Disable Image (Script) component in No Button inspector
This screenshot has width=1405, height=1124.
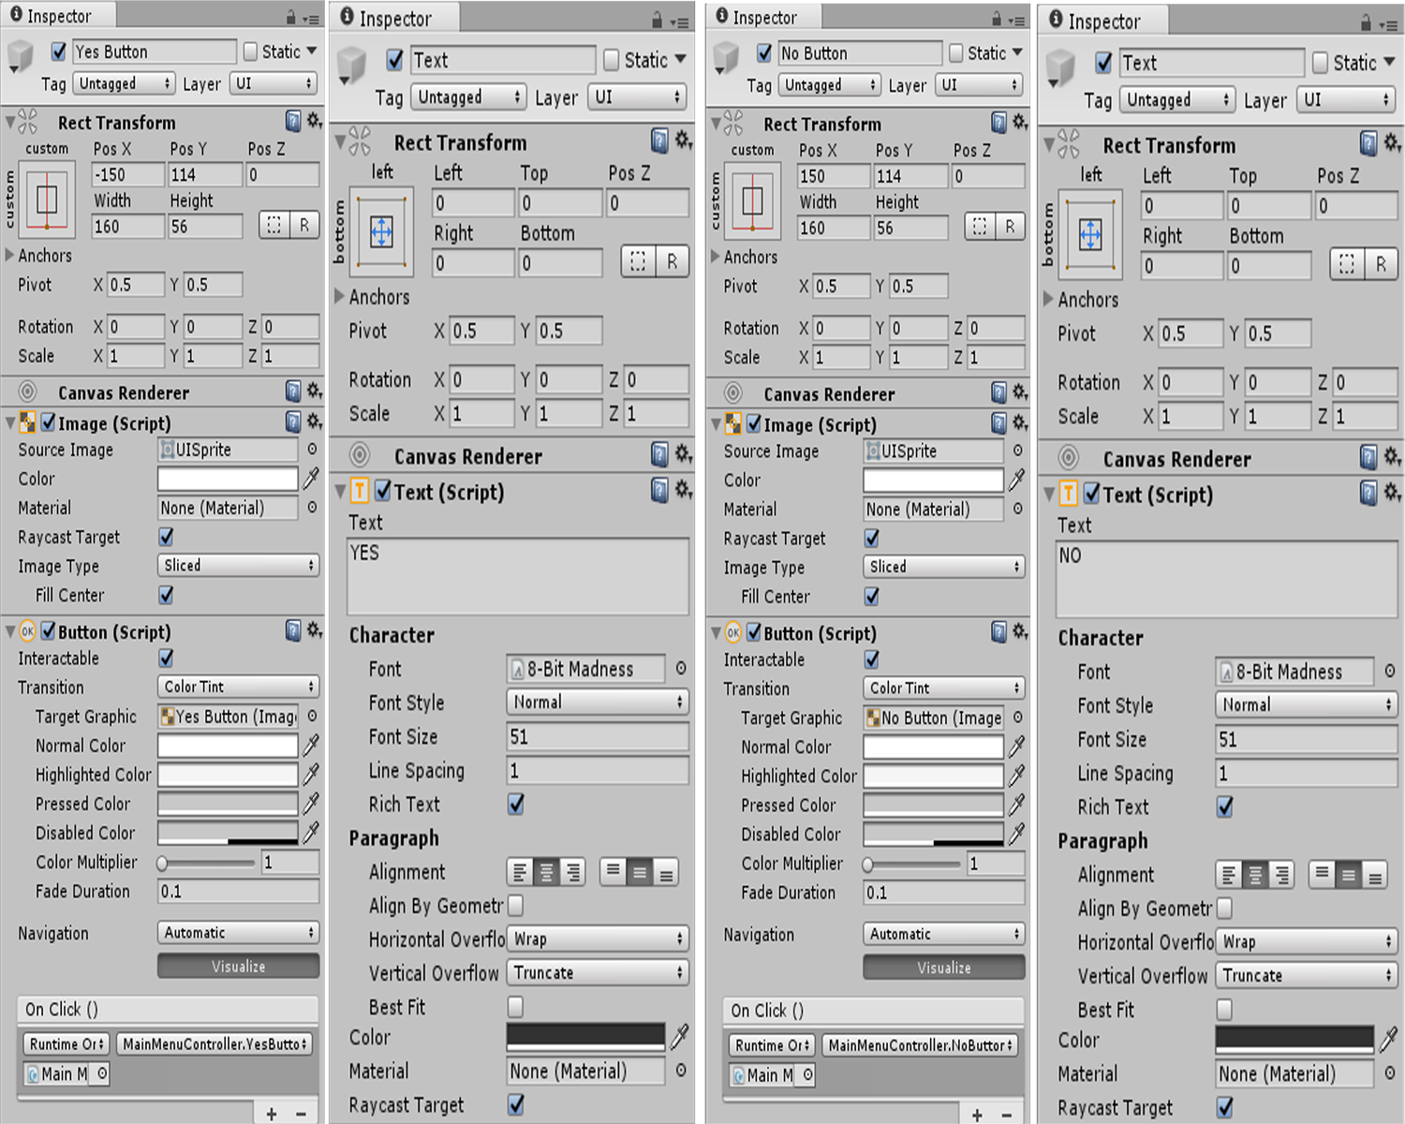click(x=754, y=424)
